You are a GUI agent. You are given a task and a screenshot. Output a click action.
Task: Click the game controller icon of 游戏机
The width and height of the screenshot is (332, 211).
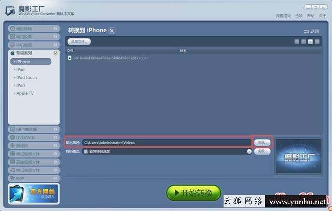(x=12, y=146)
